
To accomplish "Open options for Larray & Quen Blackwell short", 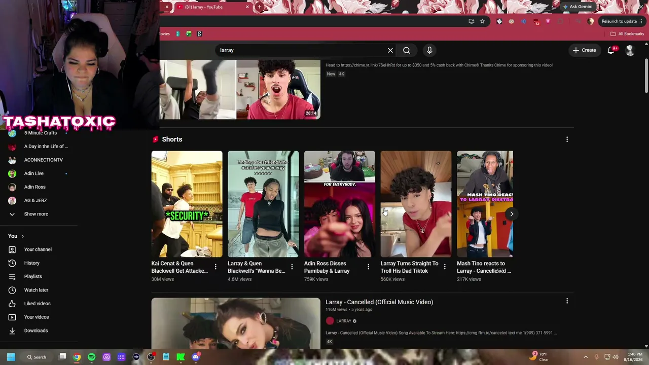I will click(292, 267).
